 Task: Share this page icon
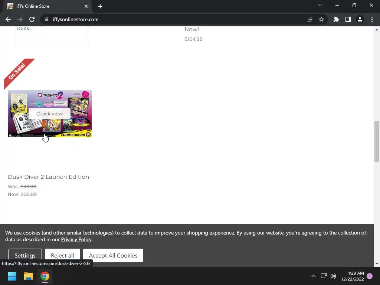point(309,19)
